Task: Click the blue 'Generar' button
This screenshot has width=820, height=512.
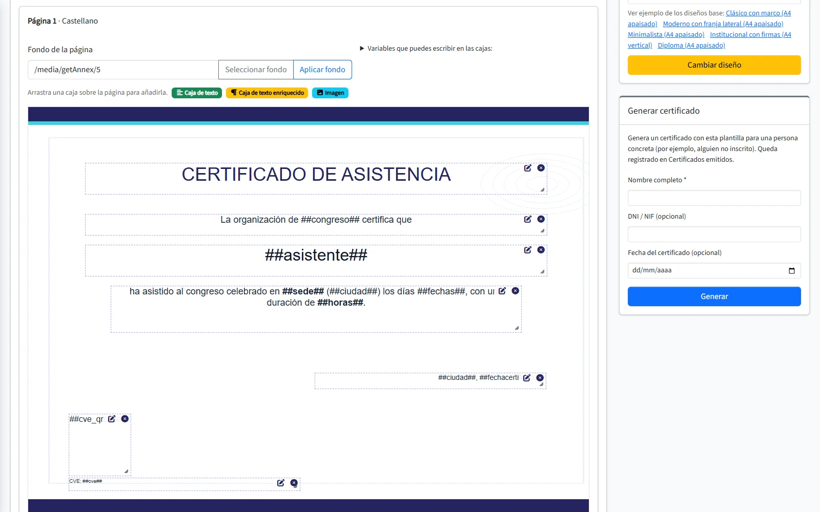Action: click(x=714, y=296)
